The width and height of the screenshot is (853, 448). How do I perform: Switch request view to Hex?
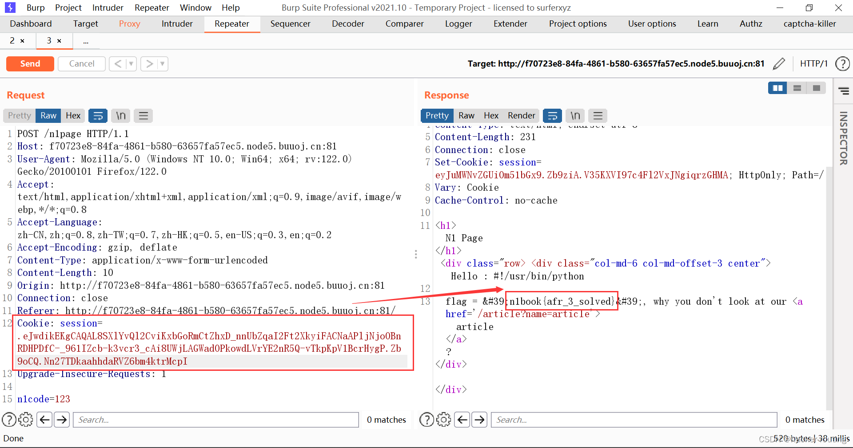(x=73, y=116)
